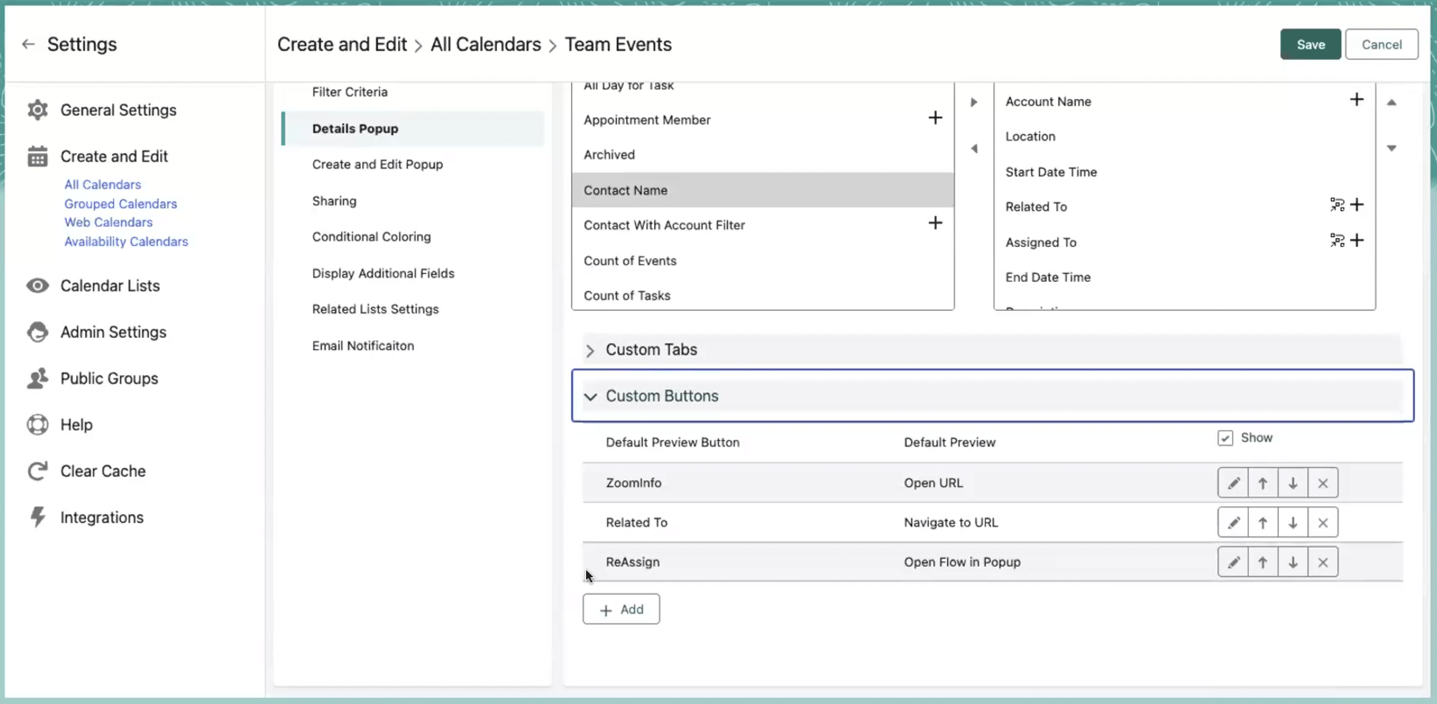Click plus icon beside Account Name
Viewport: 1437px width, 704px height.
[x=1356, y=99]
